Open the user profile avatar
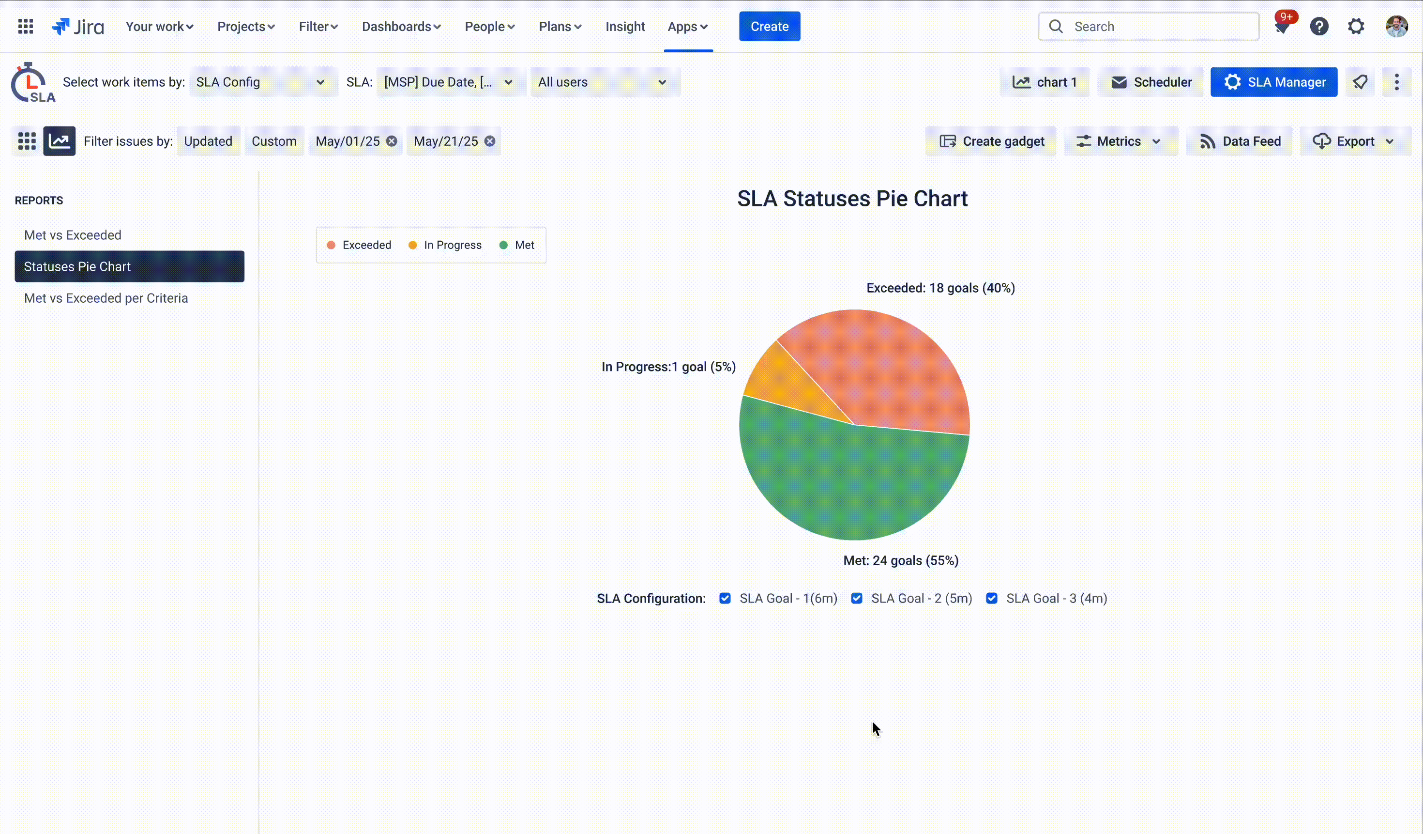Screen dimensions: 1423x834 click(1396, 27)
